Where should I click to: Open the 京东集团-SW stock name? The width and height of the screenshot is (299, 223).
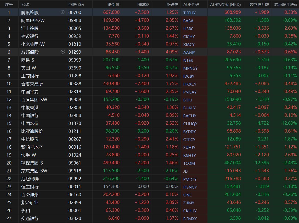pyautogui.click(x=34, y=171)
